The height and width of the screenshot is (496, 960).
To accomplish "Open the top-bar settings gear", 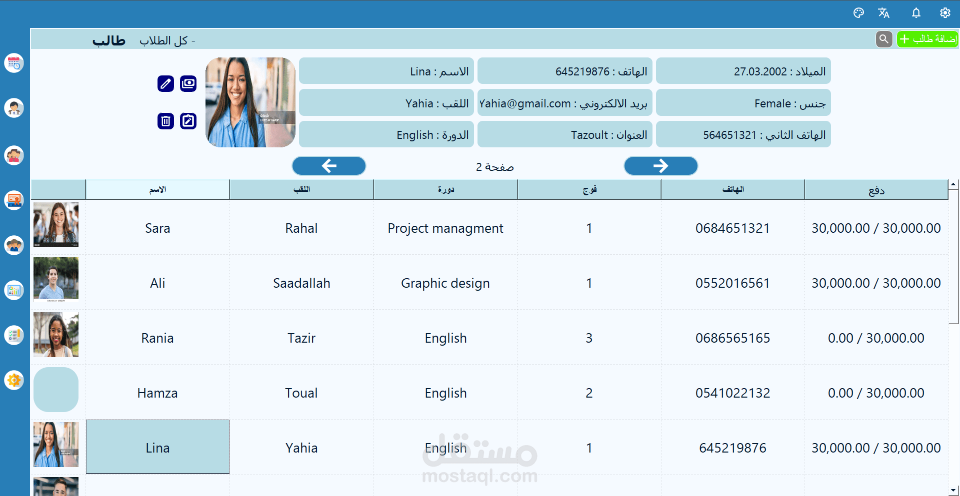I will point(945,13).
